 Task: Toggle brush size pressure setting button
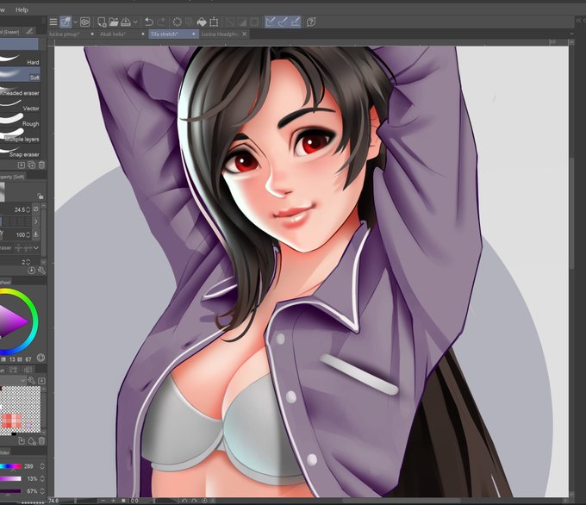point(36,209)
